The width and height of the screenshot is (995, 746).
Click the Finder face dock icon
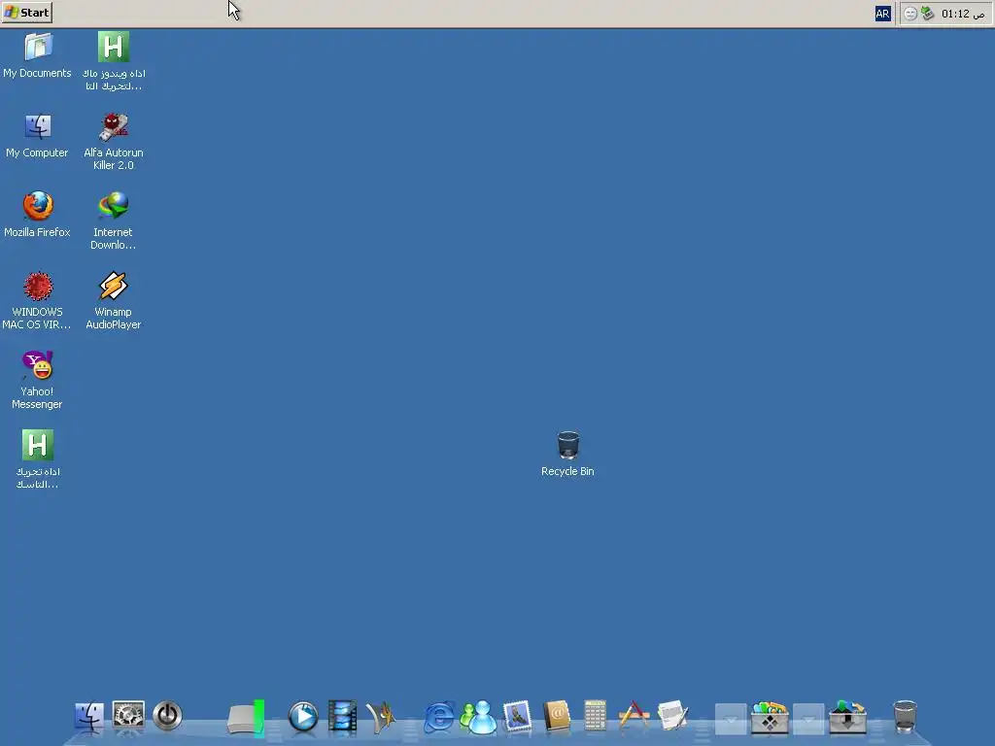pos(89,717)
